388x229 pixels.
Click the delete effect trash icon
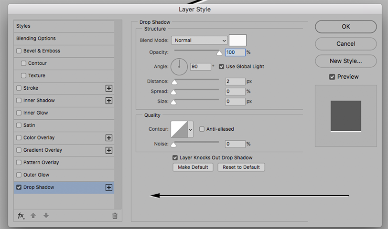115,216
